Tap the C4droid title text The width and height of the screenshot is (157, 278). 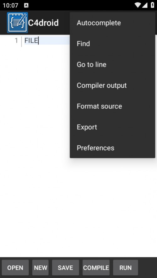[x=43, y=23]
